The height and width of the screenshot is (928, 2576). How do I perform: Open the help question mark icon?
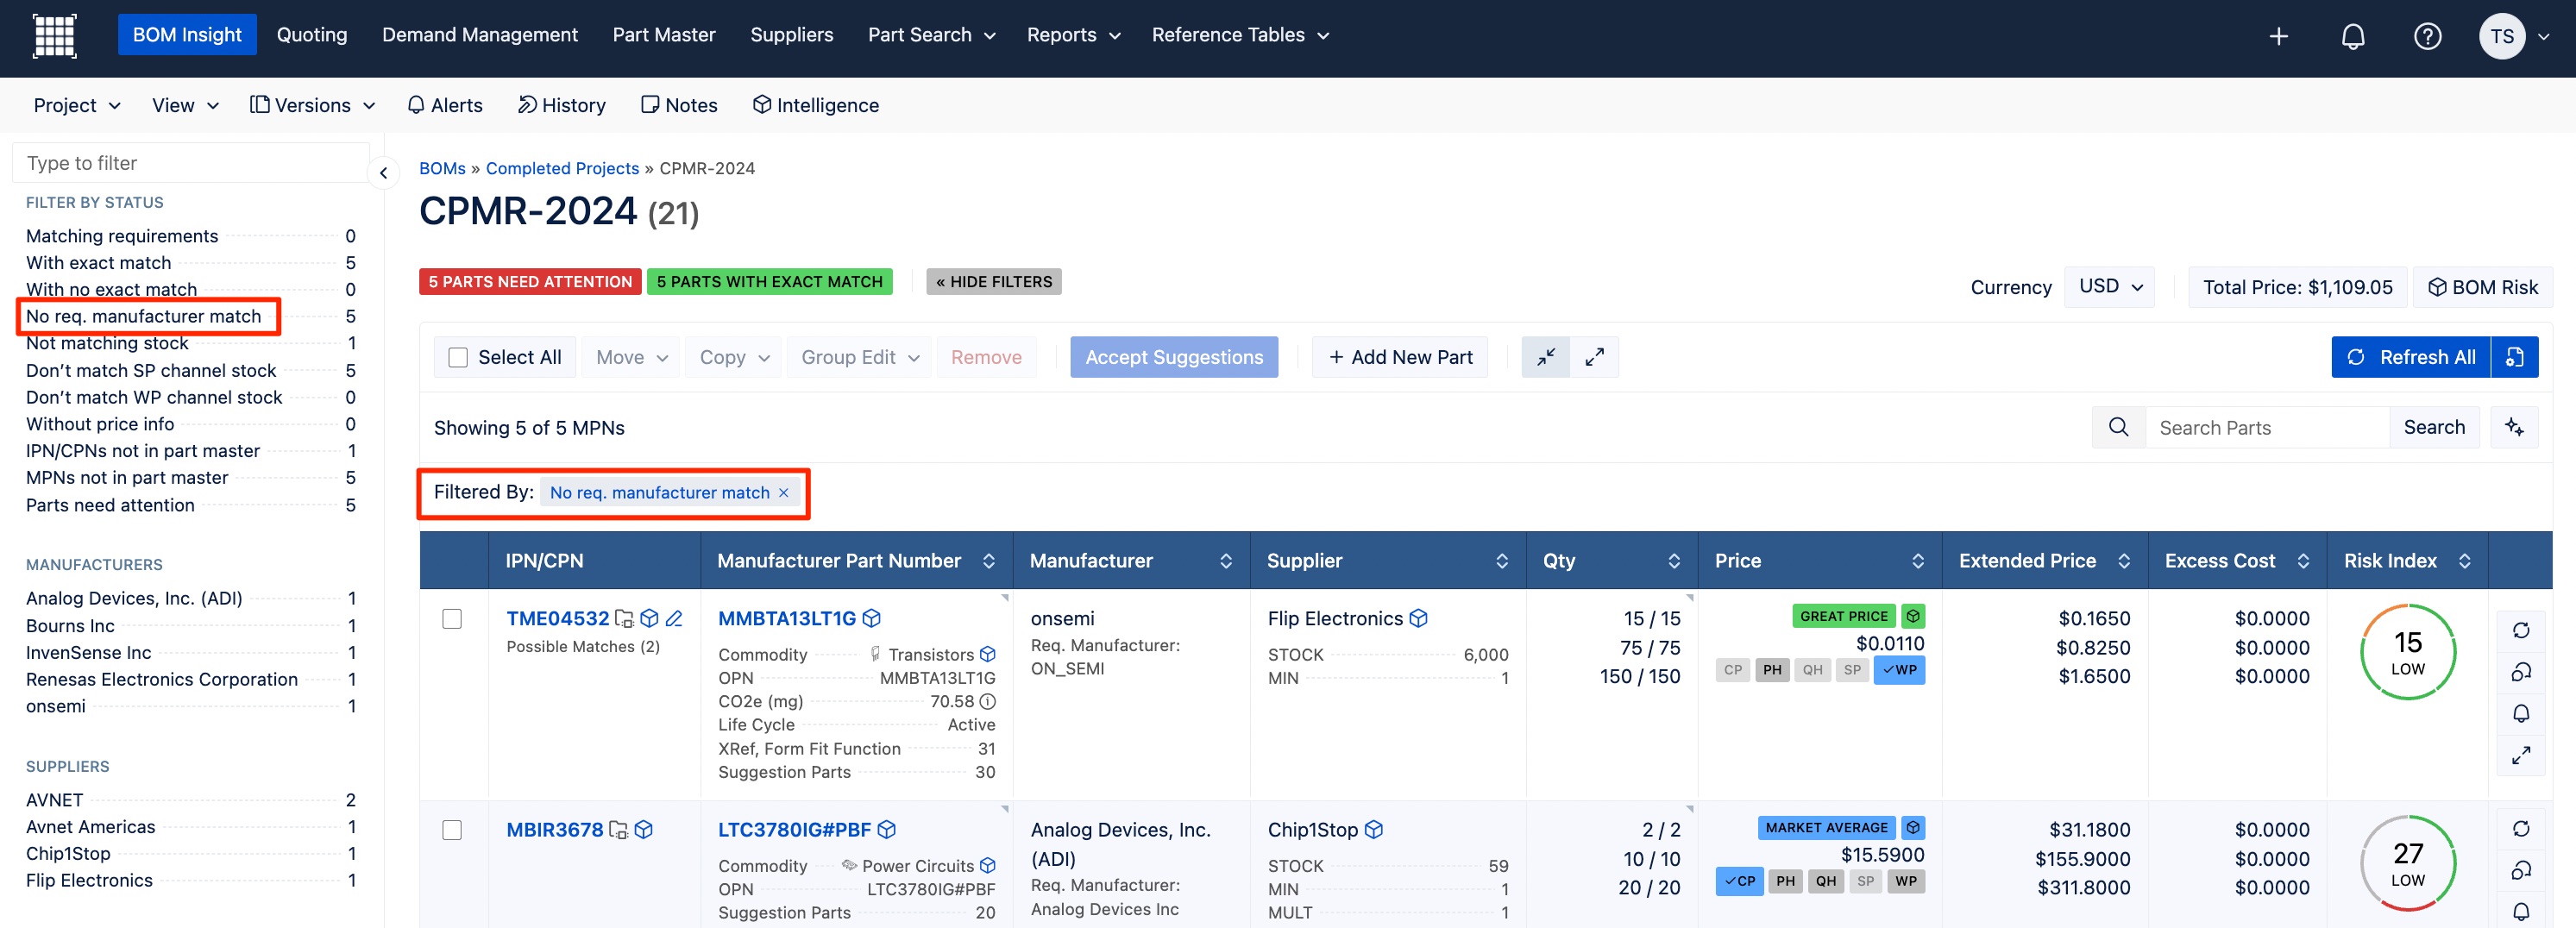(x=2427, y=37)
